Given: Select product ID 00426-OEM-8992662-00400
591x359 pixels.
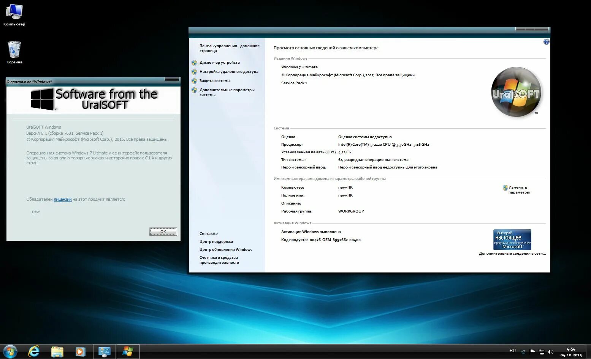Looking at the screenshot, I should pos(335,240).
